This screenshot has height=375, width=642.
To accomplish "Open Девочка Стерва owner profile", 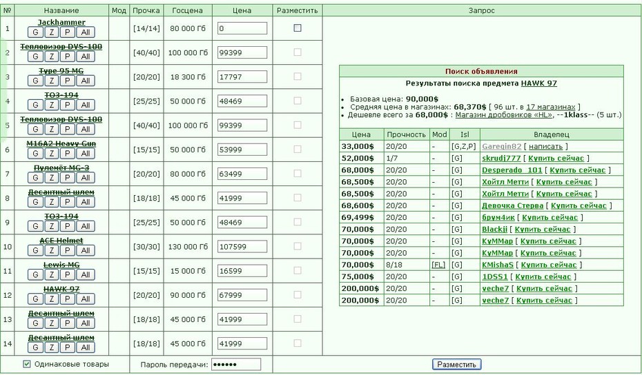I will pyautogui.click(x=512, y=205).
